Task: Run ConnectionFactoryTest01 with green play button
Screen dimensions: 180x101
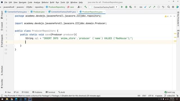Action: point(122,7)
